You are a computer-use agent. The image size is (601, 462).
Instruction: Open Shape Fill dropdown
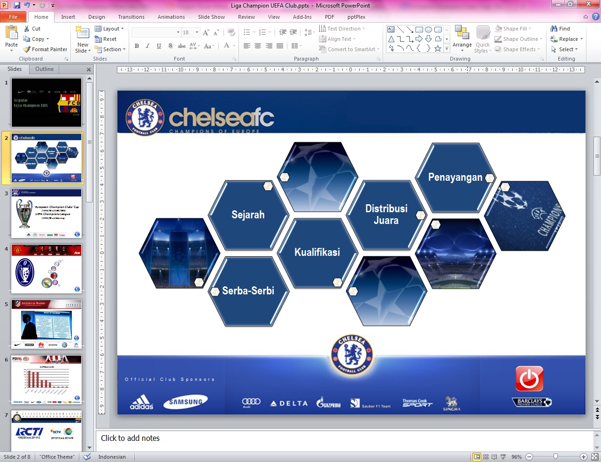pos(513,29)
